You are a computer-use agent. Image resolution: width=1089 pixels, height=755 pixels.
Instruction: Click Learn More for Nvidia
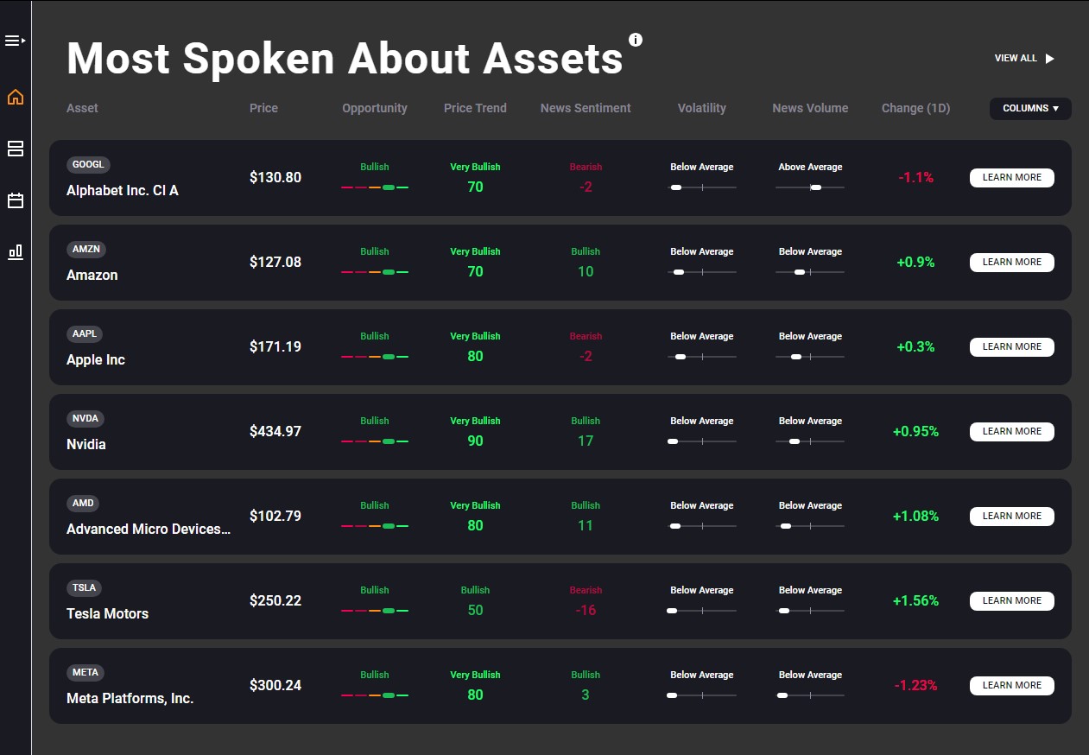(x=1011, y=431)
